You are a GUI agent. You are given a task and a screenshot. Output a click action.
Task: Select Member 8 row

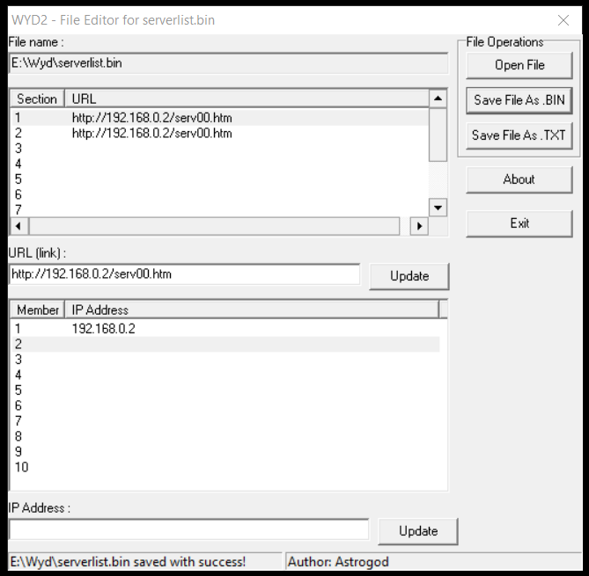tap(225, 436)
